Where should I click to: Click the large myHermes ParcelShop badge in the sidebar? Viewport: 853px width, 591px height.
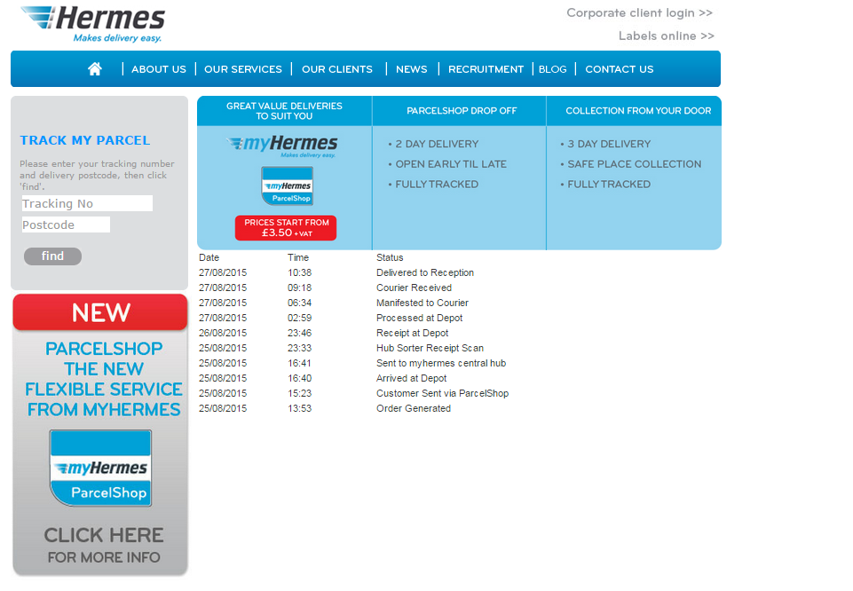click(x=100, y=469)
